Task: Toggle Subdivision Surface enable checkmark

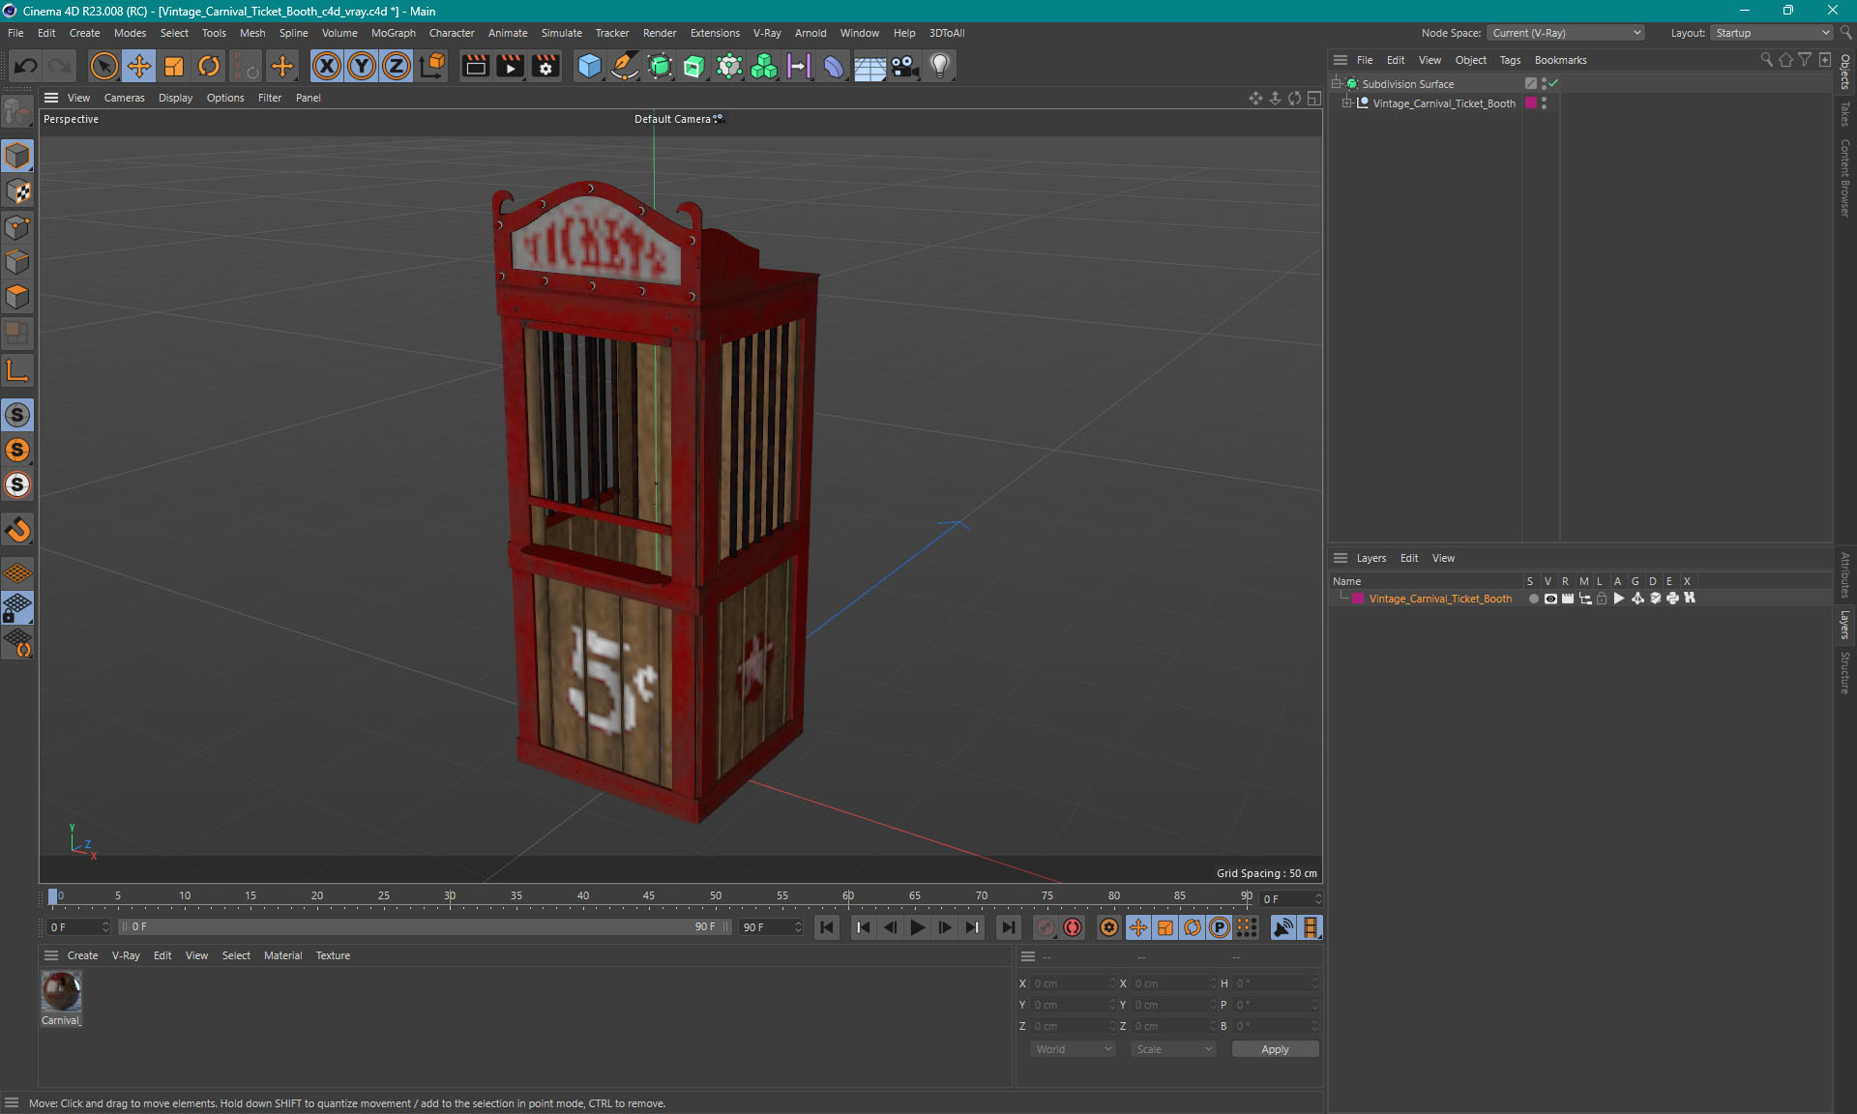Action: coord(1553,84)
